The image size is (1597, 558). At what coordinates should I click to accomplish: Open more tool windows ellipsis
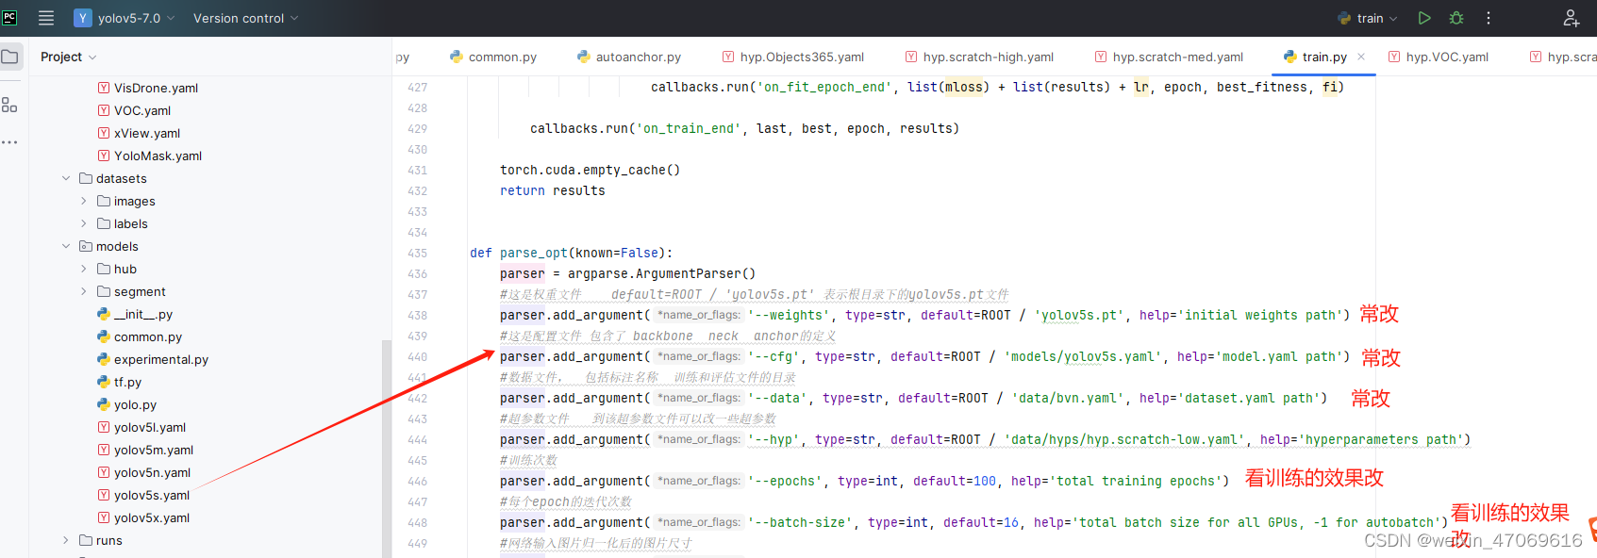(9, 142)
